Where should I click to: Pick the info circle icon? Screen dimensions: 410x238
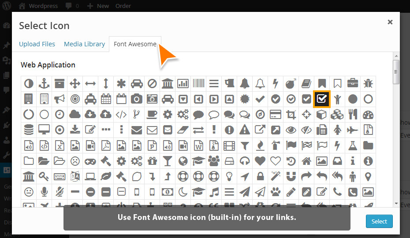click(368, 161)
